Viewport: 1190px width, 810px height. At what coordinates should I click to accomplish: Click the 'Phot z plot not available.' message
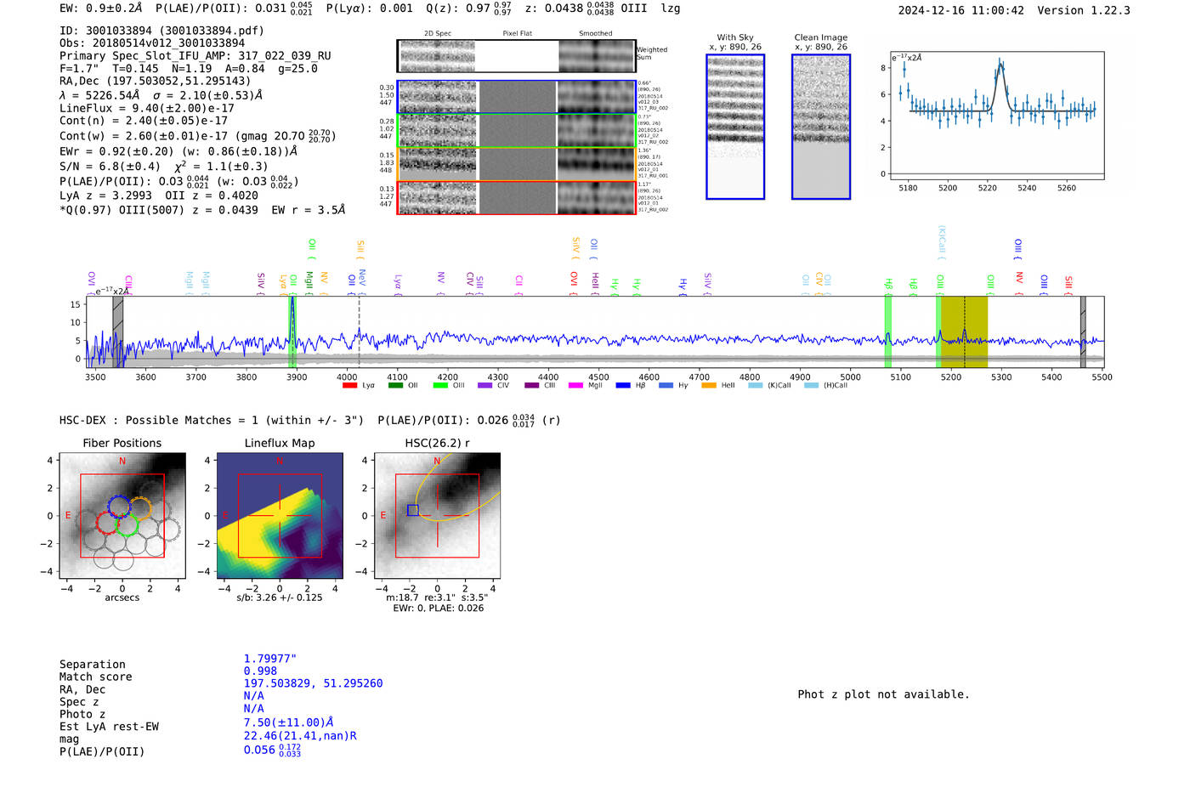(x=883, y=694)
